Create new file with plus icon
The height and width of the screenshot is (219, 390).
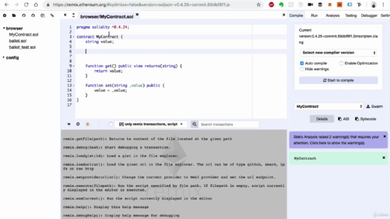(x=4, y=15)
